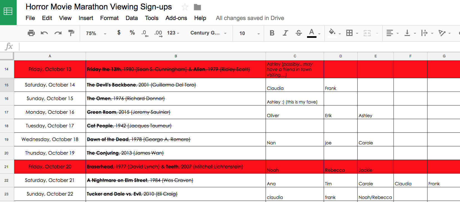Undo the last action

click(44, 33)
